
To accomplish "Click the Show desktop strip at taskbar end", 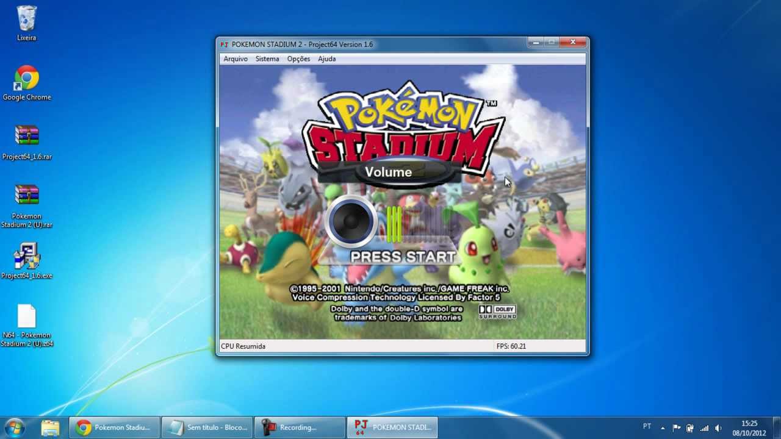I will coord(776,428).
